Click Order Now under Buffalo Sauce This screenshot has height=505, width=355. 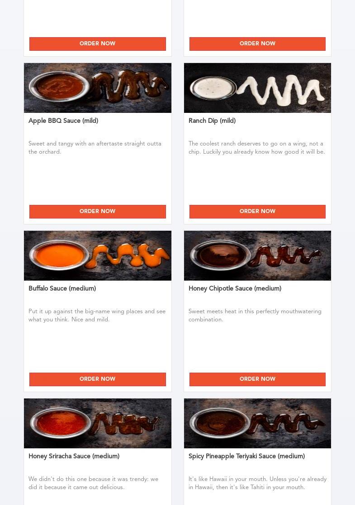point(97,379)
